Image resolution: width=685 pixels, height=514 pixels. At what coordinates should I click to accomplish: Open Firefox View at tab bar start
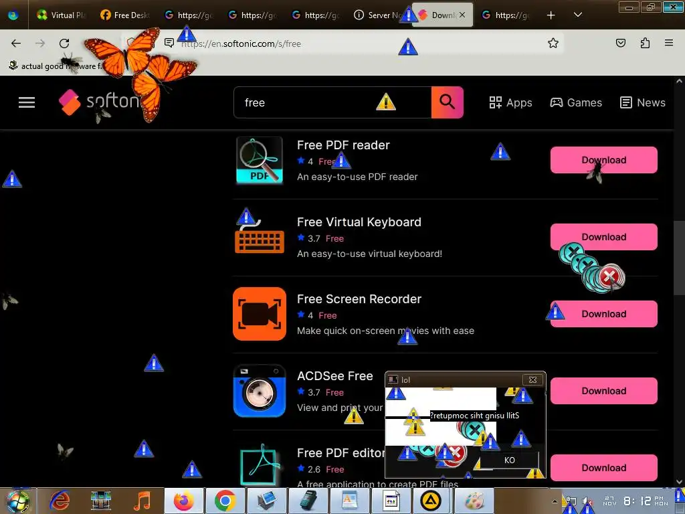coord(13,15)
